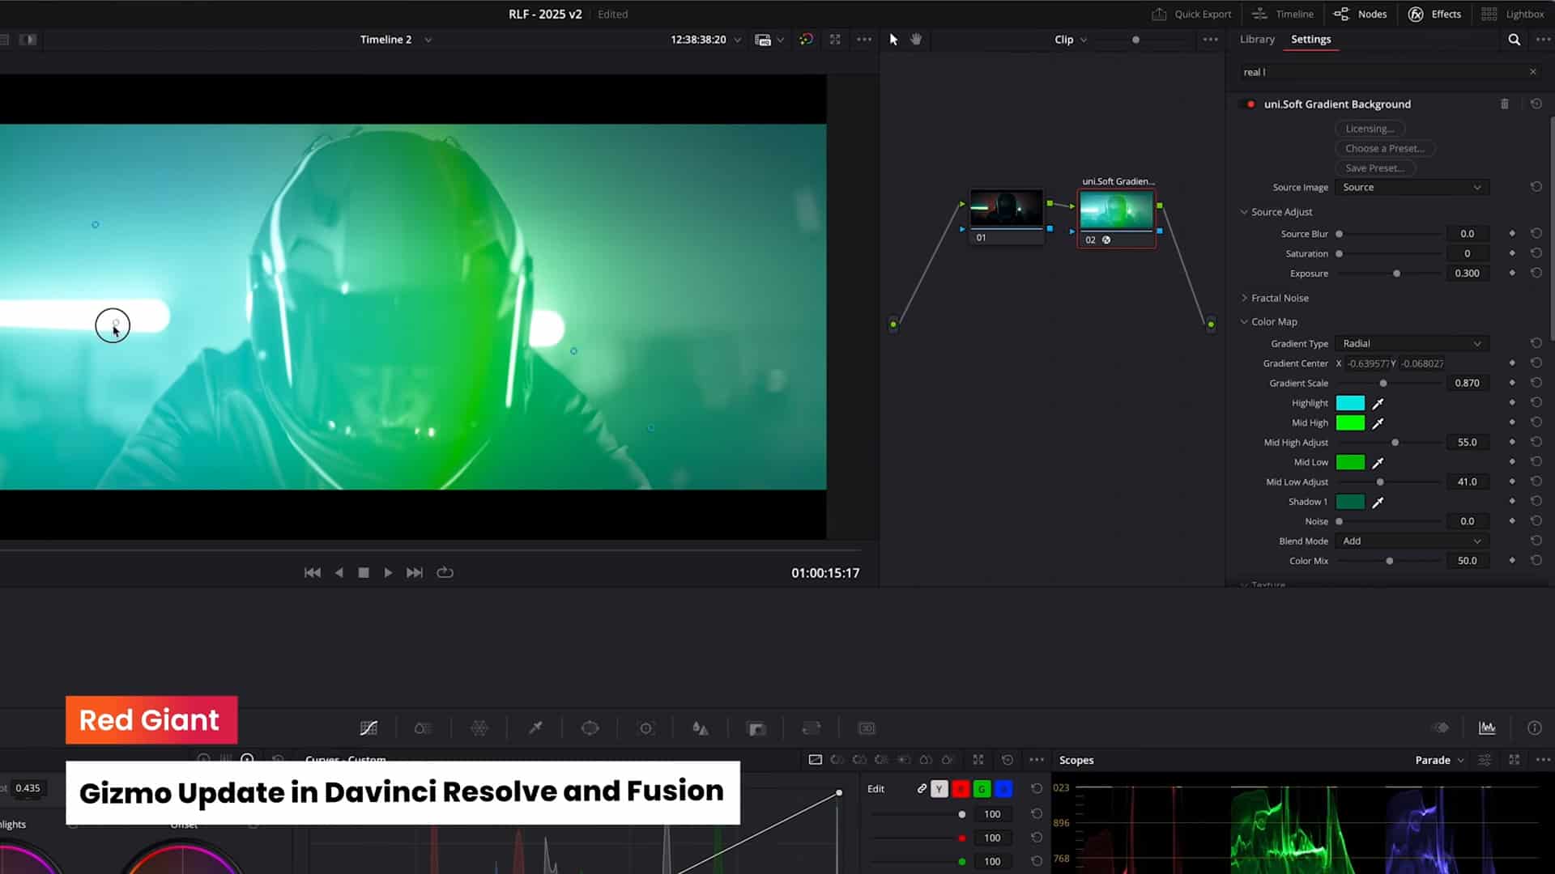Open the Lightbox view

1513,14
